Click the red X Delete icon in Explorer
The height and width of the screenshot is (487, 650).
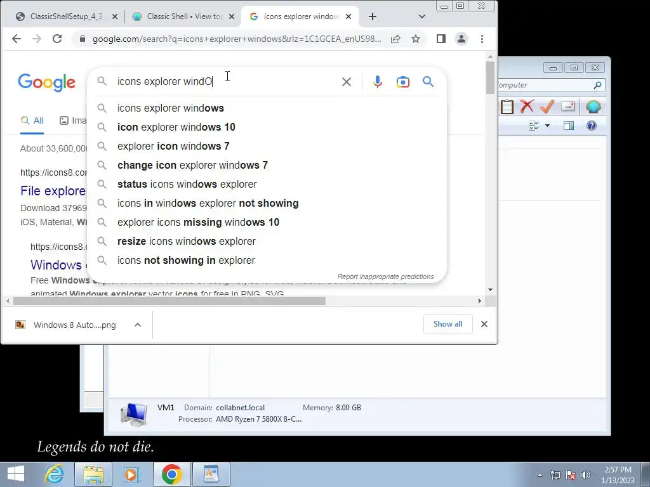pos(527,107)
